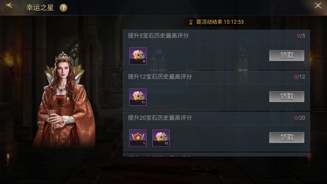This screenshot has height=184, width=327.
Task: Tap the 幸运之星 title label
Action: (40, 8)
